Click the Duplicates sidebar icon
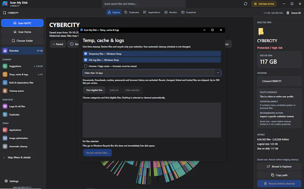304x189 pixels. point(5,115)
